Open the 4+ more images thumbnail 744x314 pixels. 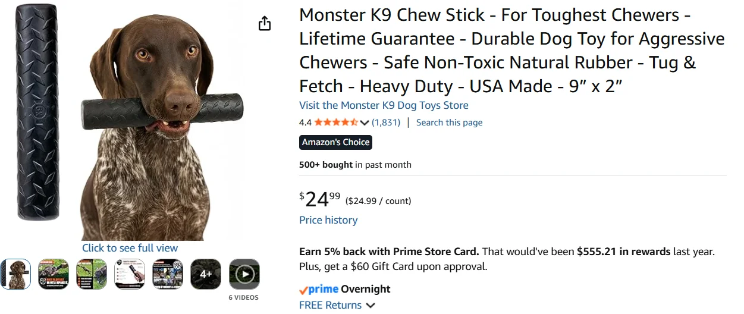click(x=206, y=274)
